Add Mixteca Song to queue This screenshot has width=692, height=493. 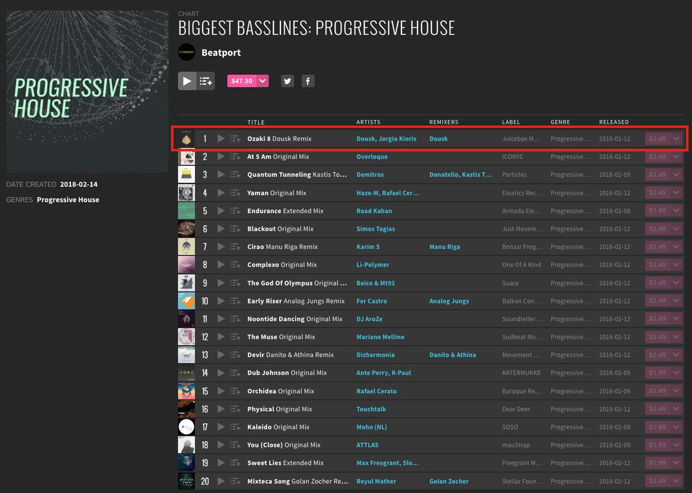coord(235,481)
